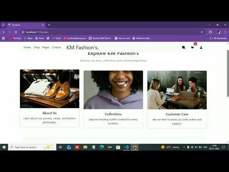
Task: Open the Add account bookmark
Action: [122, 38]
